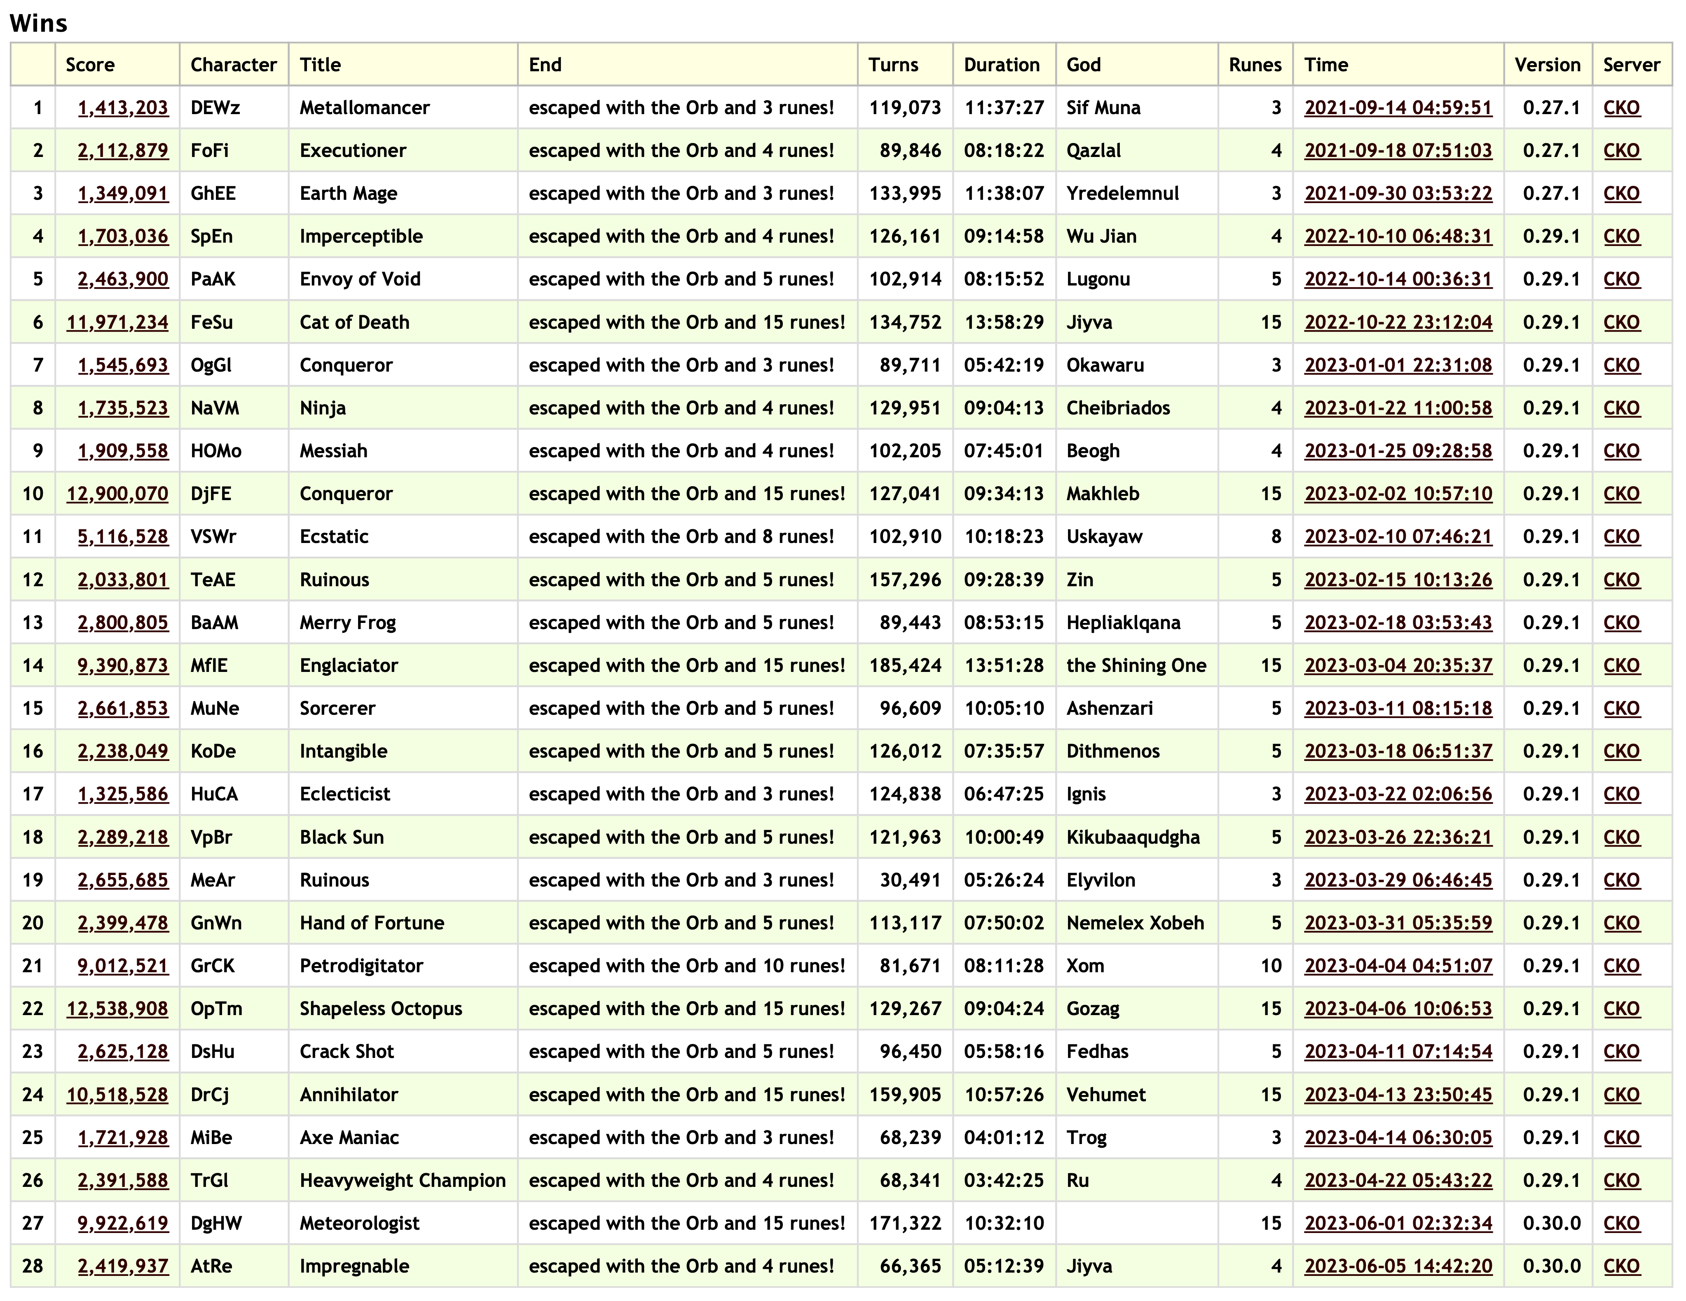The image size is (1686, 1301).
Task: Click the Runes column header
Action: 1256,64
